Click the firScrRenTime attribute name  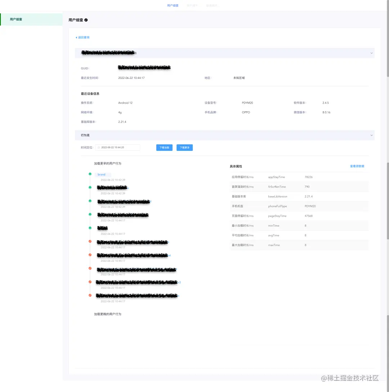click(277, 187)
